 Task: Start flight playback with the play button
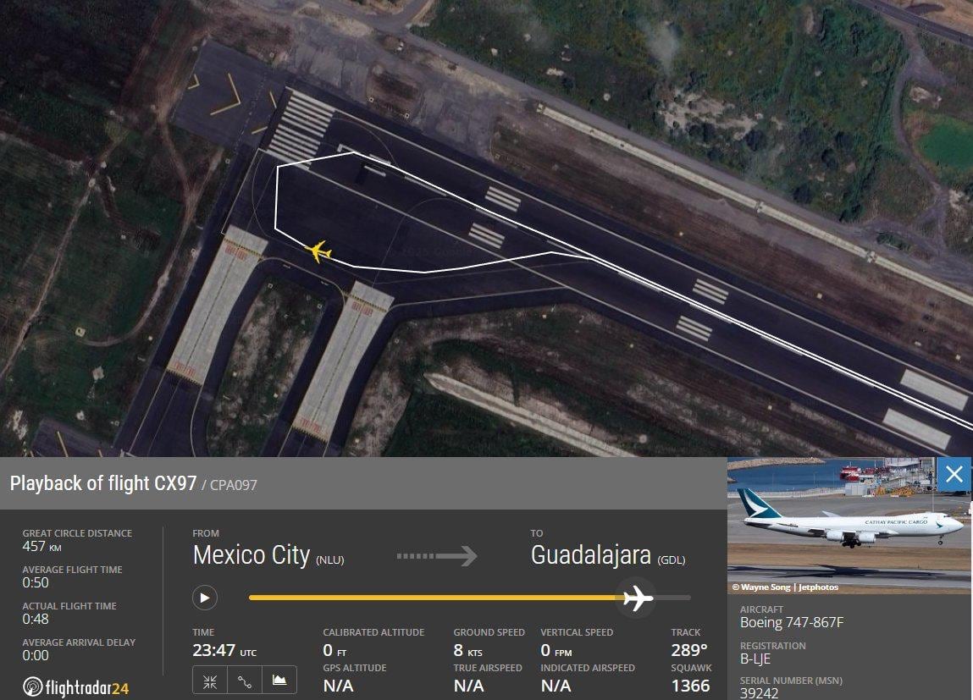coord(205,598)
